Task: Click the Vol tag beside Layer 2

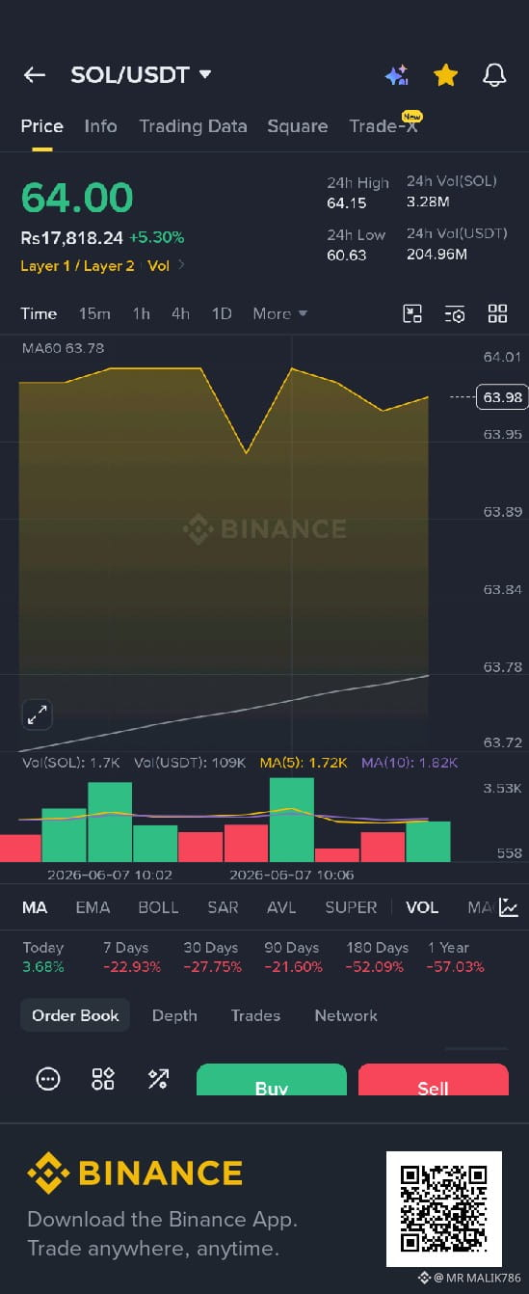Action: pos(158,265)
